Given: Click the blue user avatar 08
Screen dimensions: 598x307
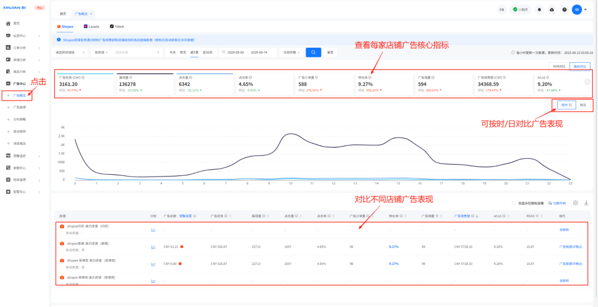Looking at the screenshot, I should click(x=577, y=10).
